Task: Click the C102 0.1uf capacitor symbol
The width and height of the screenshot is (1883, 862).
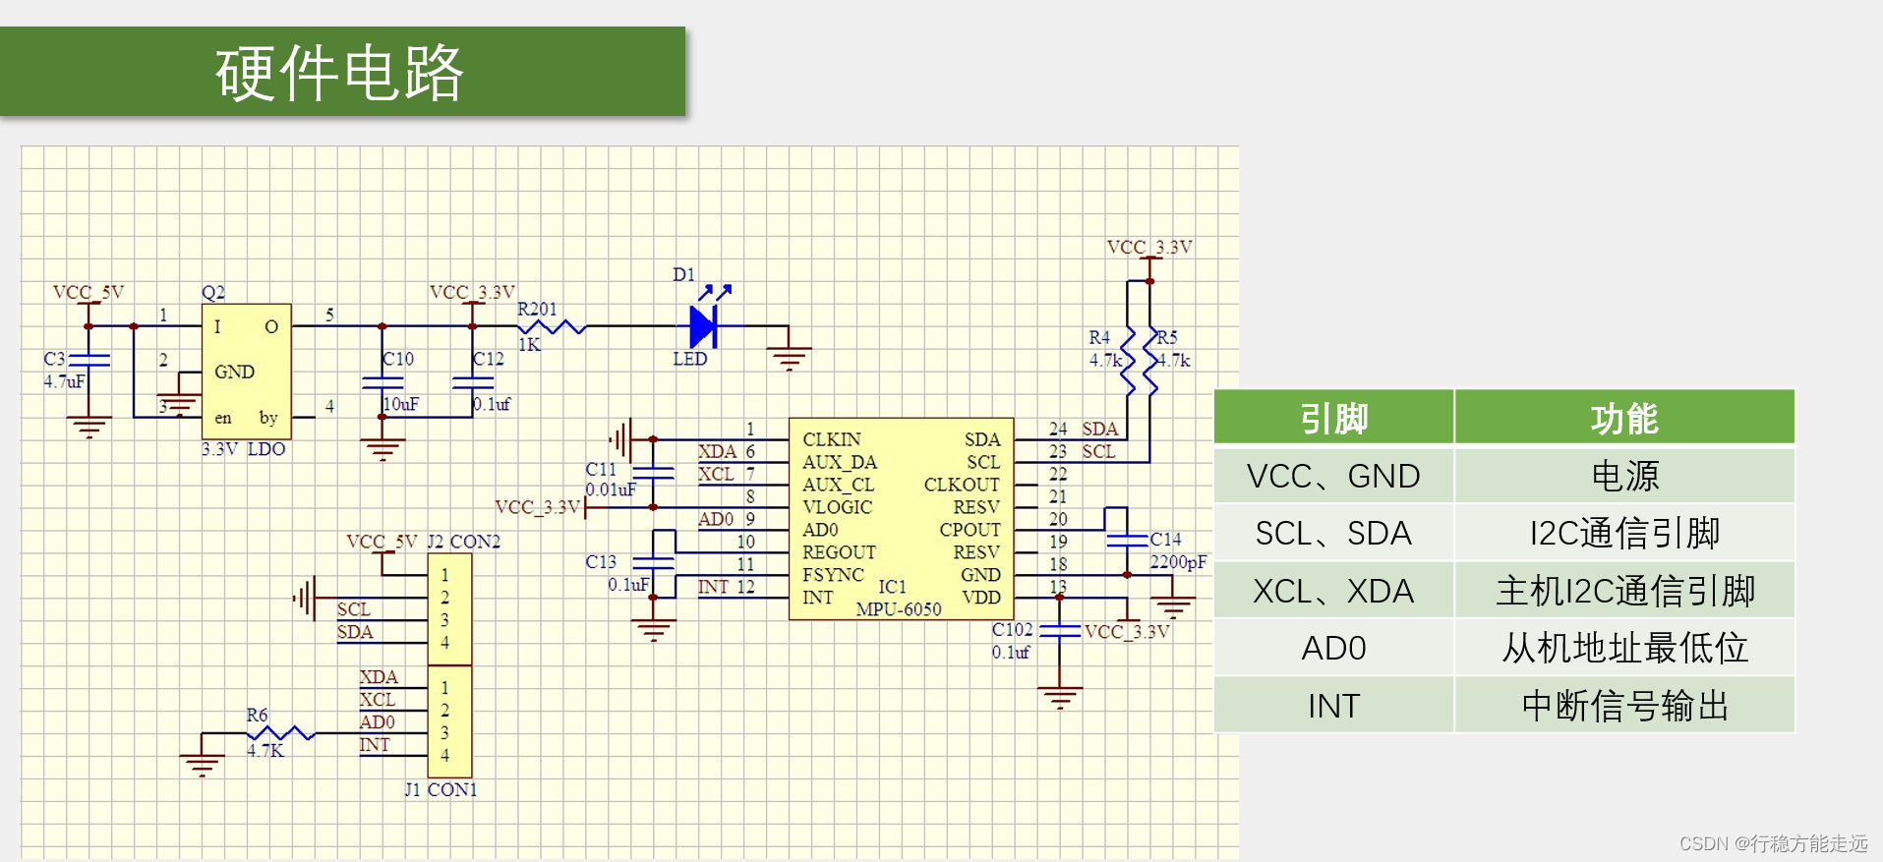Action: click(x=1060, y=630)
